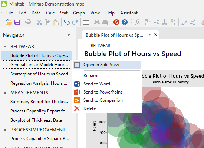Click the Move Columns icon
Image resolution: width=204 pixels, height=148 pixels.
point(173,22)
